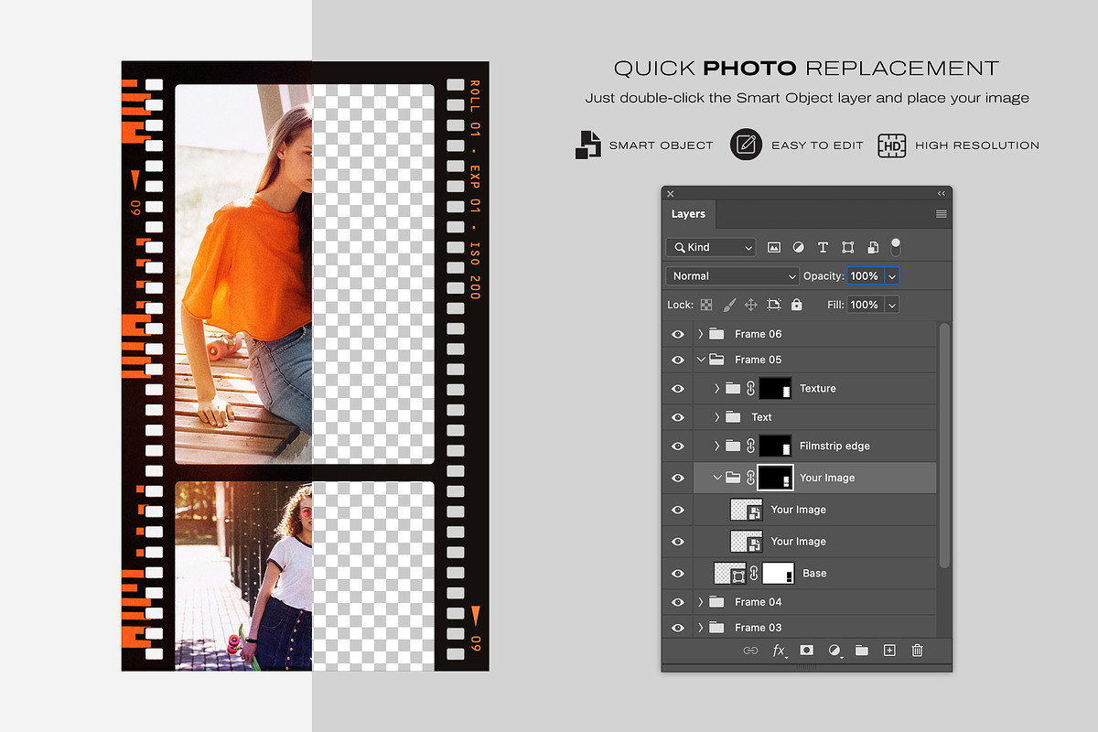Click the Texture group mask thumbnail

click(775, 388)
